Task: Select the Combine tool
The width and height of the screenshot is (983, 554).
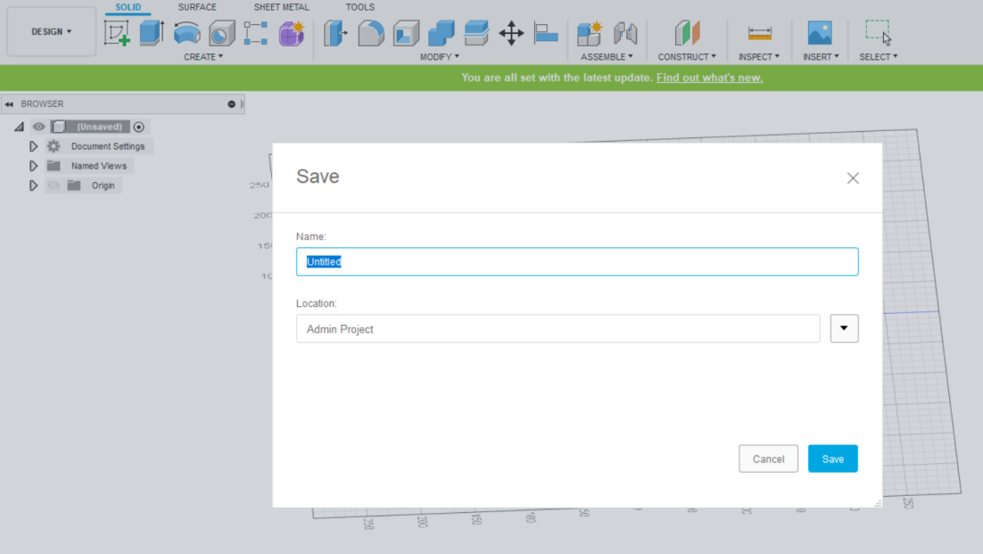Action: point(442,33)
